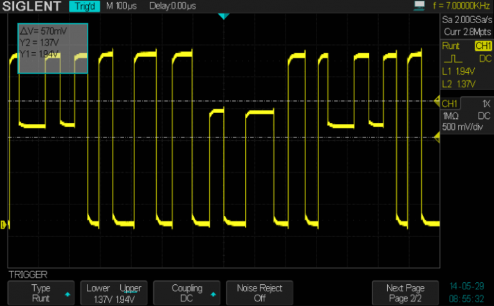
Task: Click the trigger position marker at top center
Action: coord(223,16)
